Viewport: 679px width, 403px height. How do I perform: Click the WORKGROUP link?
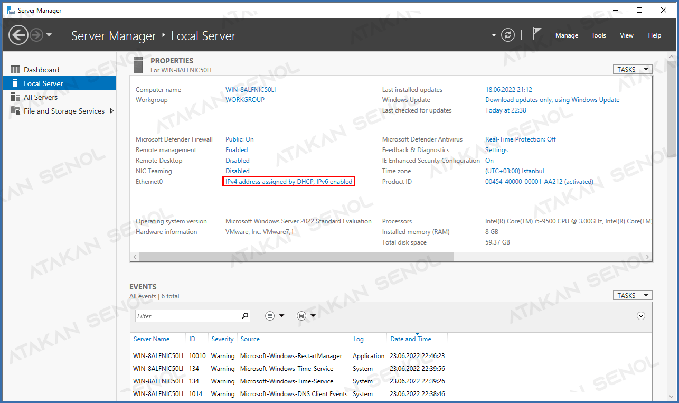pyautogui.click(x=245, y=100)
